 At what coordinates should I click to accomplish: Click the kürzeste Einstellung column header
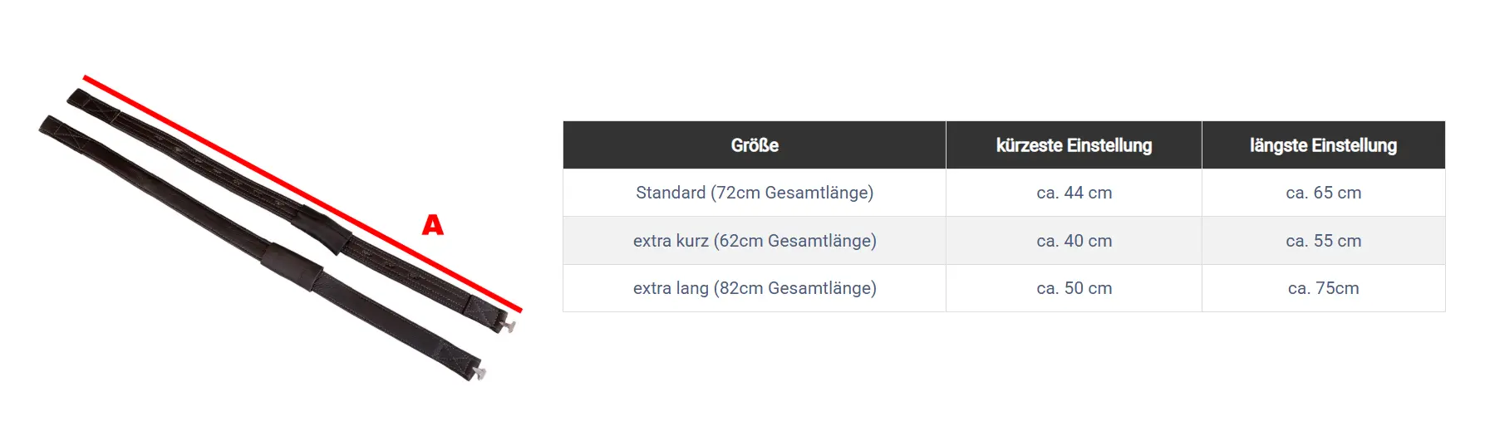[1074, 145]
